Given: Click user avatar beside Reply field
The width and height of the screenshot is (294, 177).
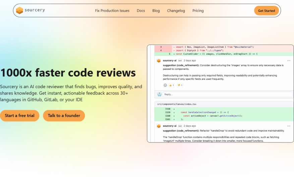Looking at the screenshot, I should 159,94.
